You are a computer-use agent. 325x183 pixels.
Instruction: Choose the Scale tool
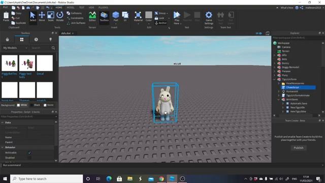51,17
